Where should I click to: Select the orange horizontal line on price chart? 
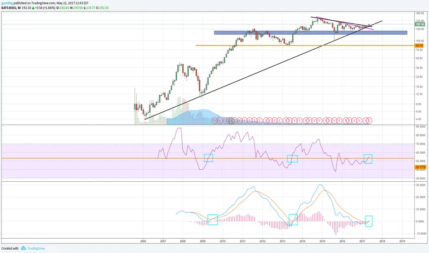pos(305,46)
